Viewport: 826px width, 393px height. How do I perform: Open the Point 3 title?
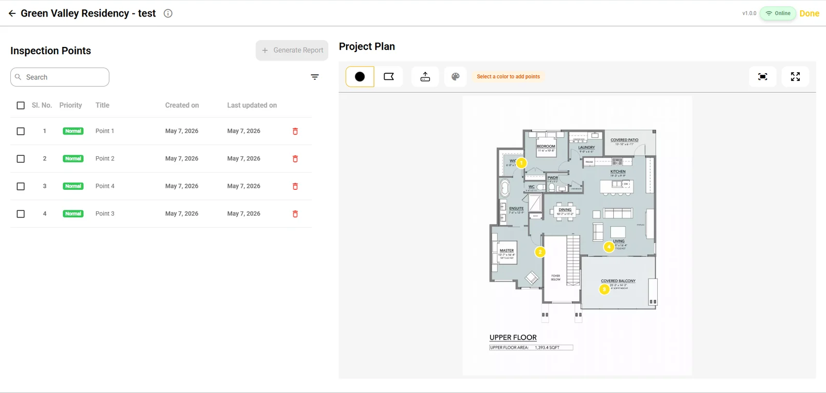click(105, 214)
